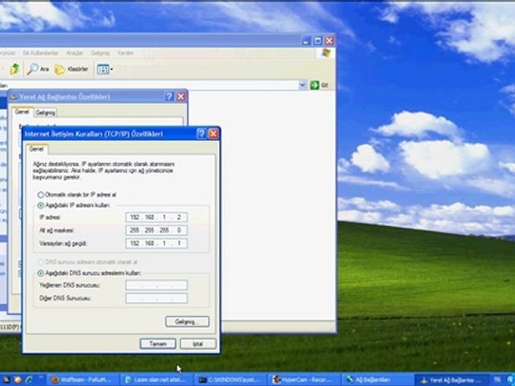Switch to Gelişmiş tab in Yerel Ağ dialog

pos(45,113)
